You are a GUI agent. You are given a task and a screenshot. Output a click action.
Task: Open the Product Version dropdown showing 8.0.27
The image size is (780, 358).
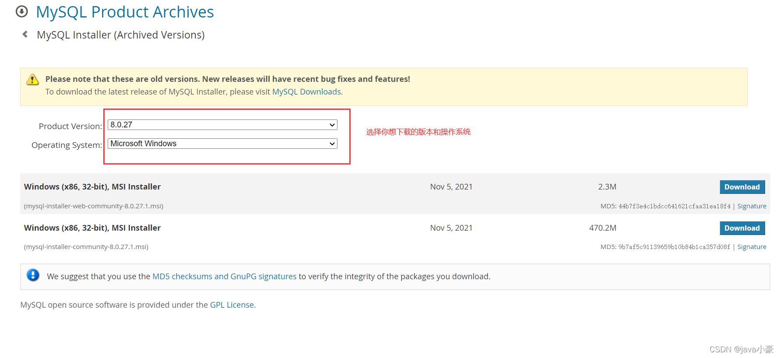[x=222, y=125]
